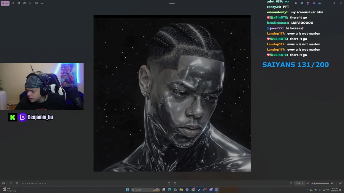
Task: Click the multicolor Designer icon in title bar
Action: pyautogui.click(x=296, y=3)
